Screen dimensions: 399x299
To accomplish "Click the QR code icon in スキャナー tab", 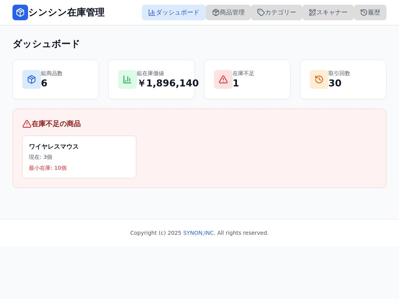I will (x=312, y=12).
